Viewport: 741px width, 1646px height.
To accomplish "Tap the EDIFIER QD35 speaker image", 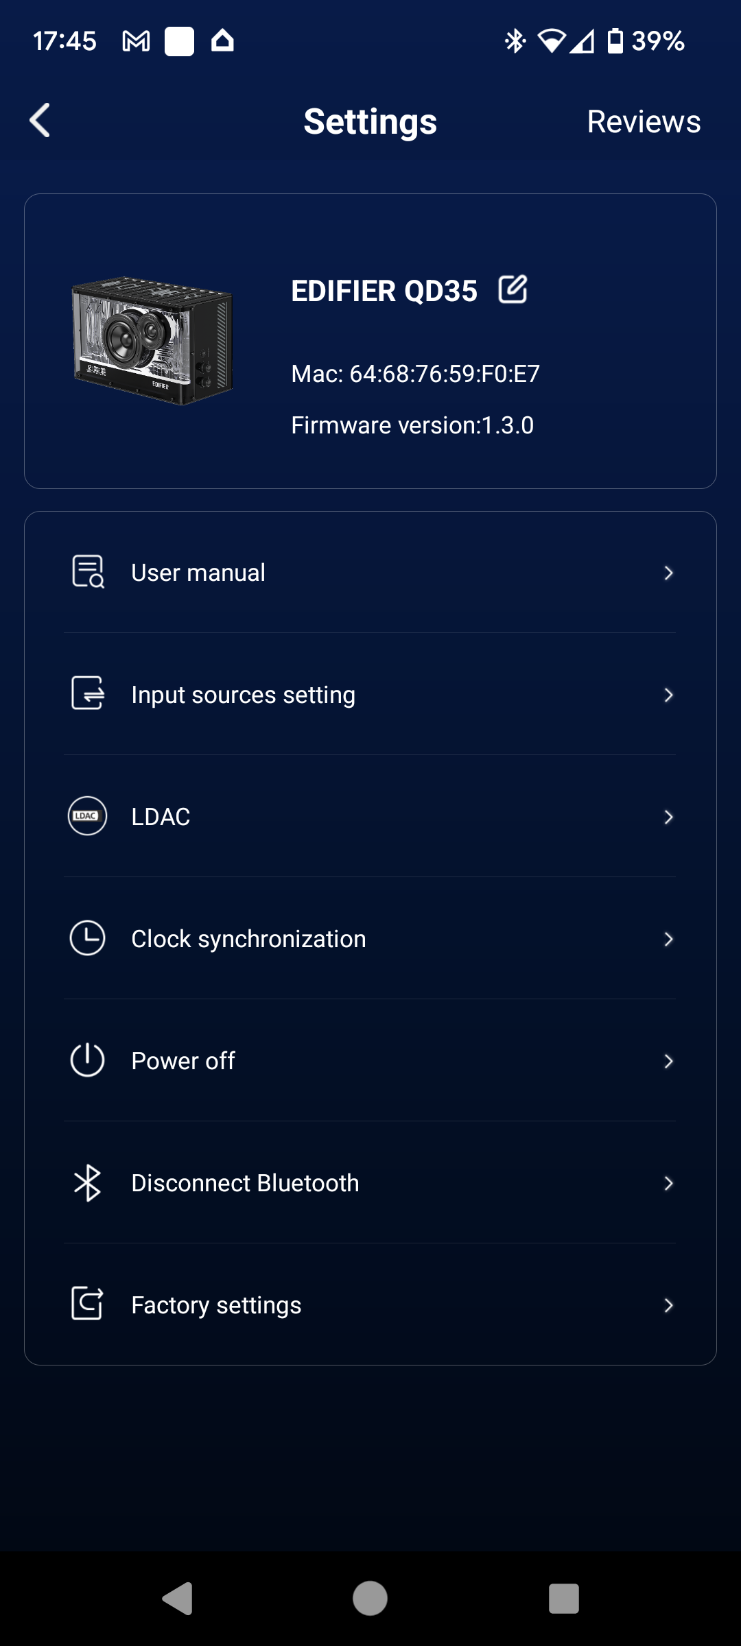I will pyautogui.click(x=152, y=341).
